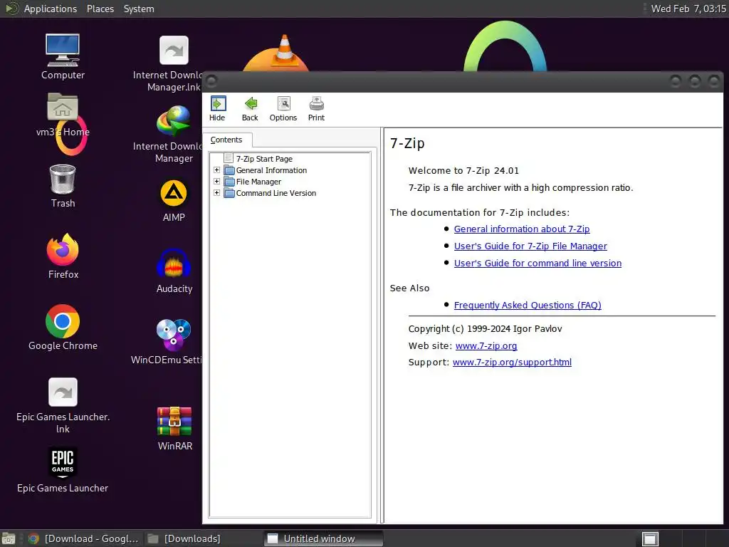This screenshot has height=547, width=729.
Task: Expand the File Manager tree node
Action: 216,182
